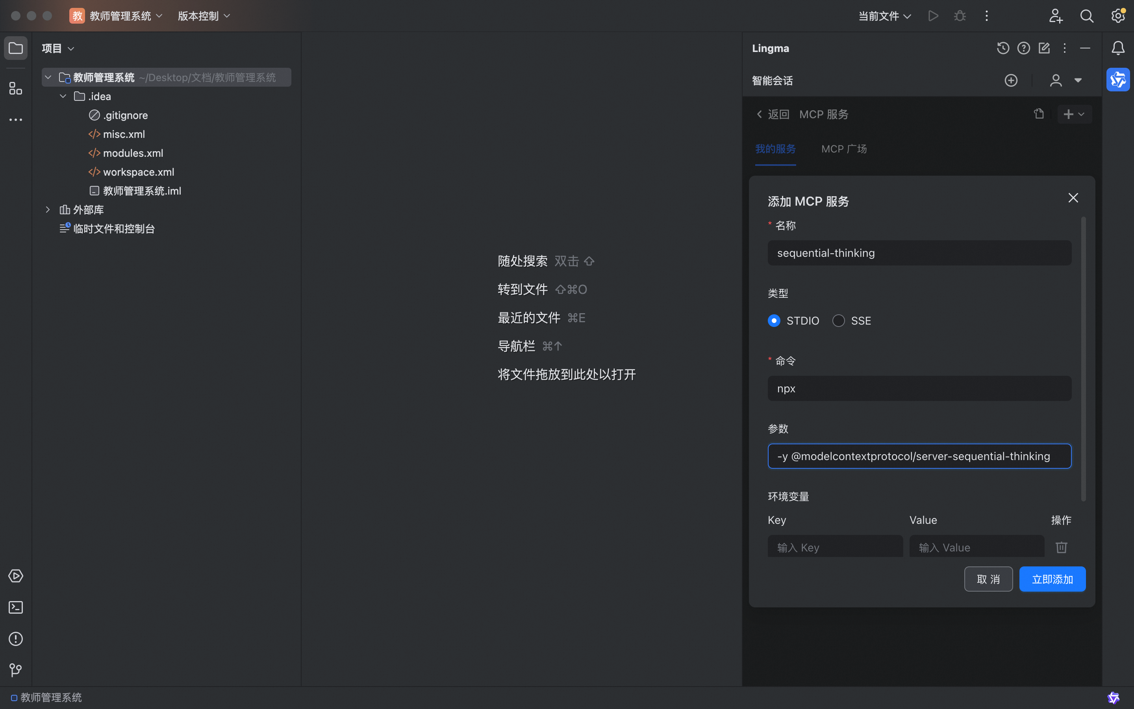The width and height of the screenshot is (1134, 709).
Task: Click Lingma status icon in status bar
Action: 1114,698
